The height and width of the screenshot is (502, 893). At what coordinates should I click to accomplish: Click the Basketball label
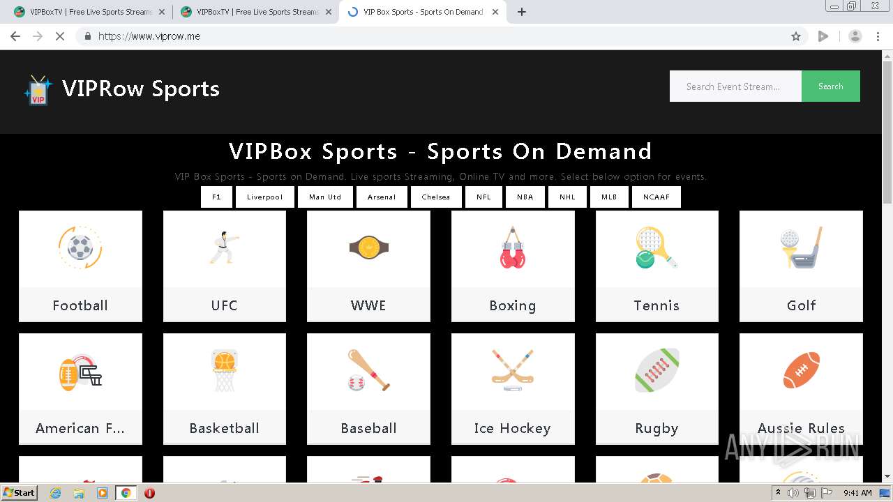[224, 428]
